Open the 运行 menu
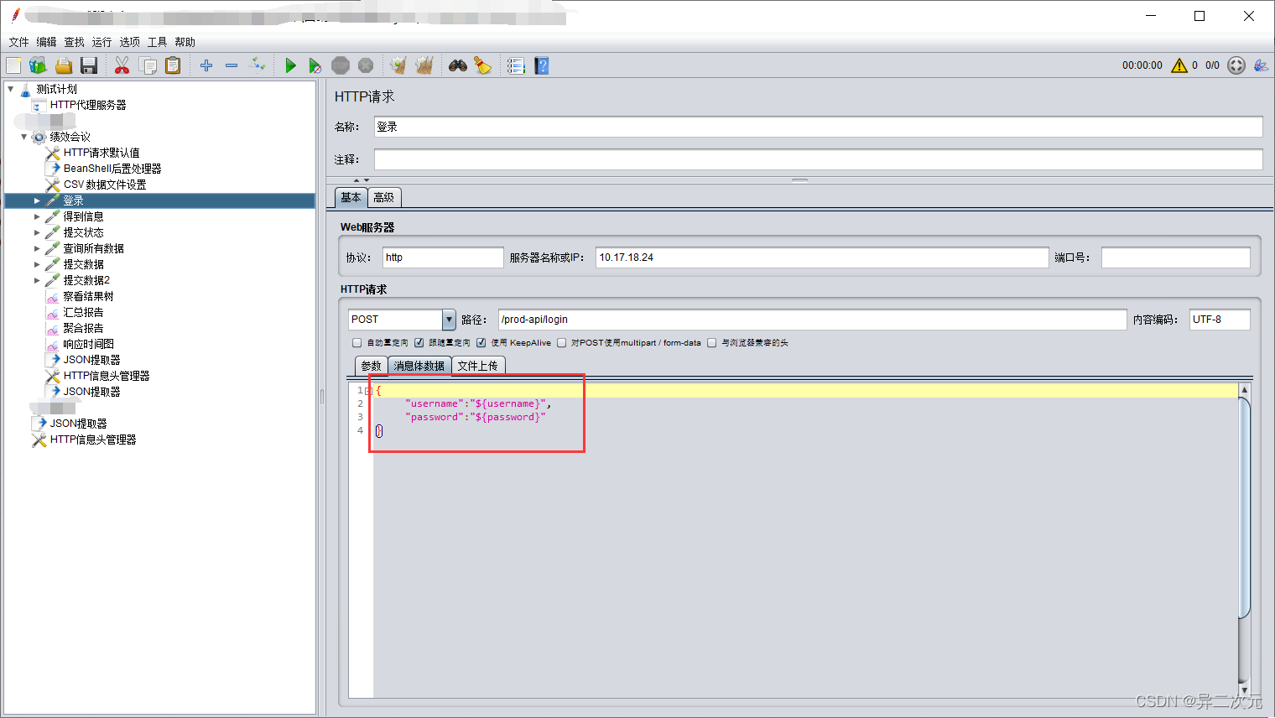 click(x=101, y=42)
